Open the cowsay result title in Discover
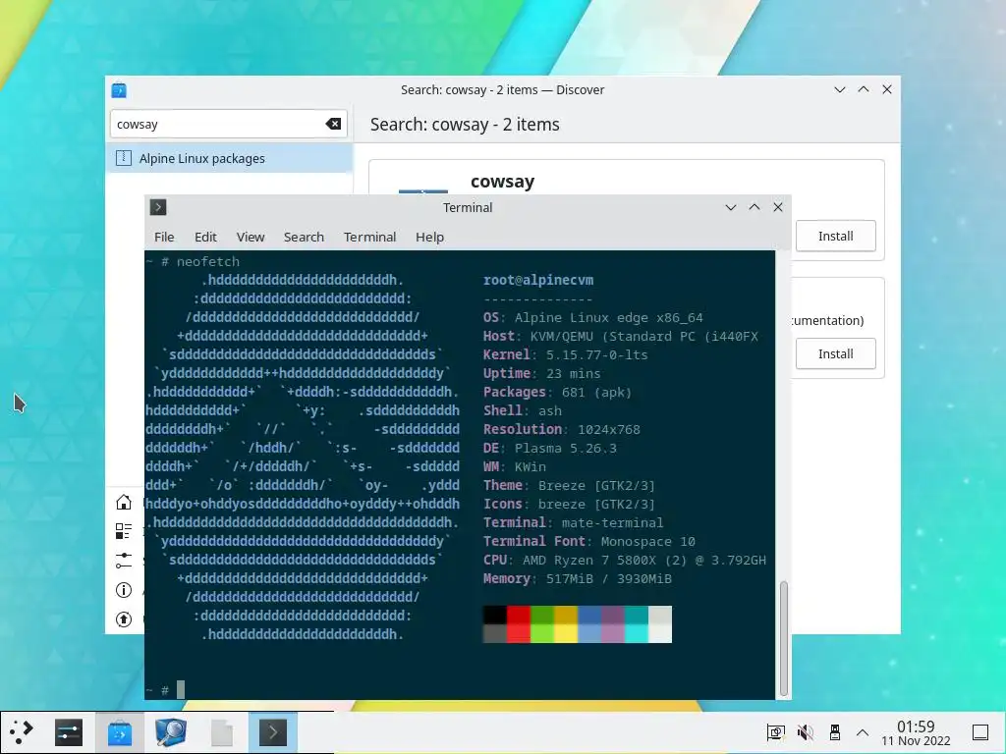The width and height of the screenshot is (1006, 754). click(502, 182)
